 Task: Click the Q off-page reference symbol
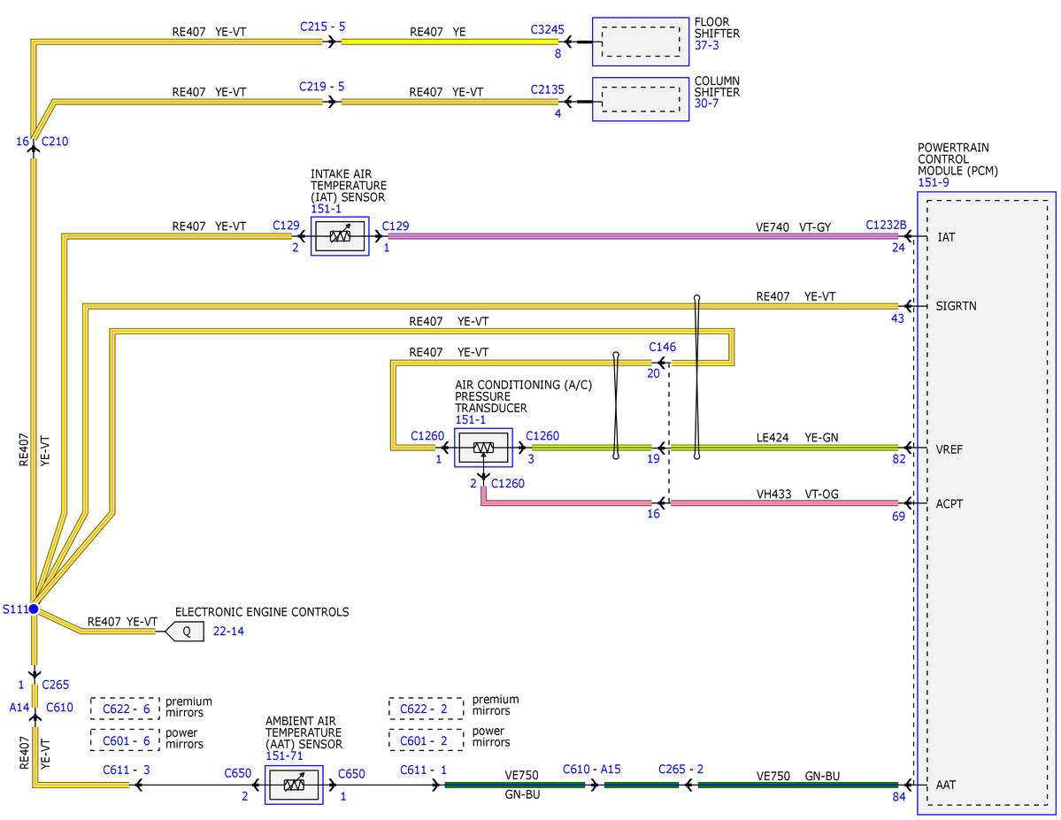click(185, 632)
